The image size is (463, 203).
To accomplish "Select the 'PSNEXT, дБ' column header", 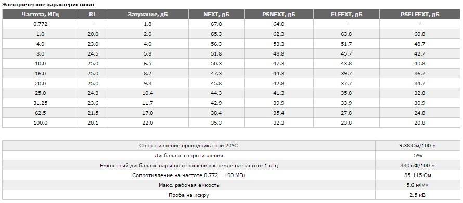I will pyautogui.click(x=279, y=14).
